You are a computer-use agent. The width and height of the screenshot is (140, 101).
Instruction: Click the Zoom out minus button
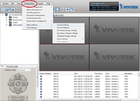coord(10,97)
